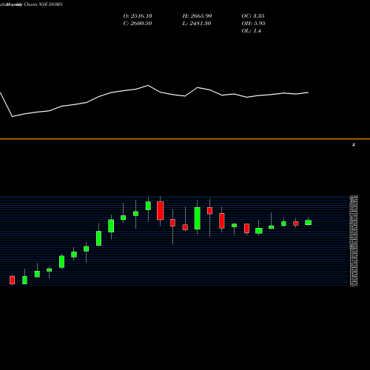The image size is (370, 370).
Task: Click the high value "H: 2665.90"
Action: pos(197,16)
